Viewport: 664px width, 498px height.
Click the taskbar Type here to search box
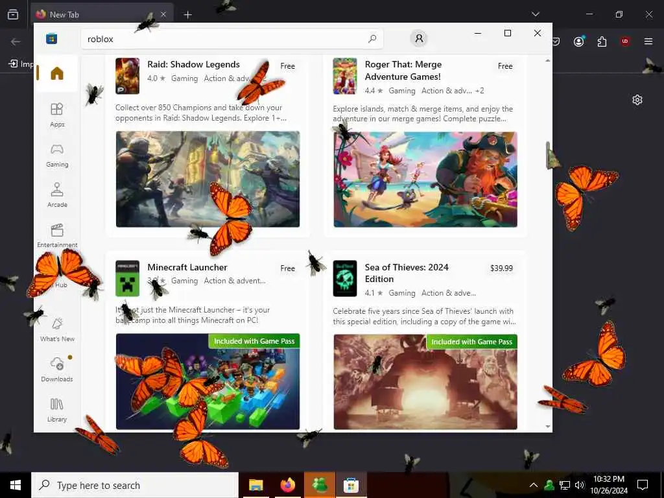[x=135, y=485]
